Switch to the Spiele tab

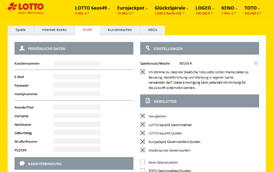[21, 30]
